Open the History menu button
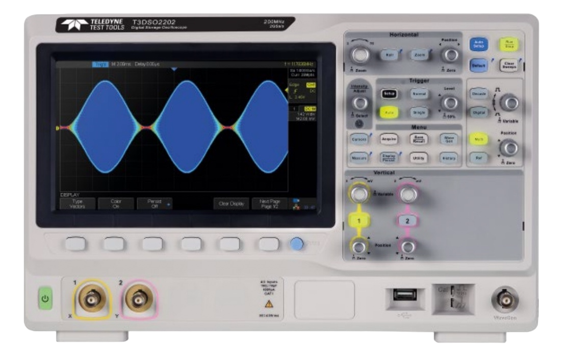565x355 pixels. coord(449,158)
